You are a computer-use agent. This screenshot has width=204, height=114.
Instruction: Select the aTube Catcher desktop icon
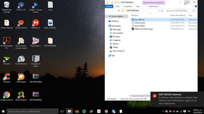pos(21,24)
